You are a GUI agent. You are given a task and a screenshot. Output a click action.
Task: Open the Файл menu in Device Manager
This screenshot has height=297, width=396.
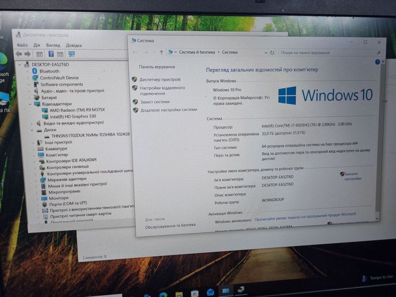pyautogui.click(x=22, y=45)
